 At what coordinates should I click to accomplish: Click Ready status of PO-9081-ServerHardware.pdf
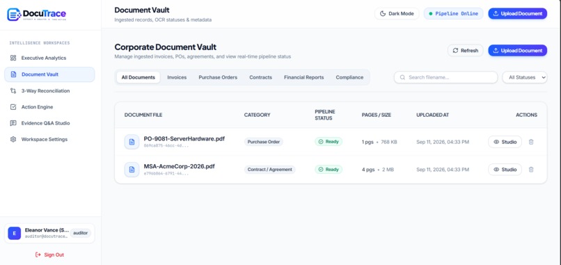pyautogui.click(x=329, y=142)
